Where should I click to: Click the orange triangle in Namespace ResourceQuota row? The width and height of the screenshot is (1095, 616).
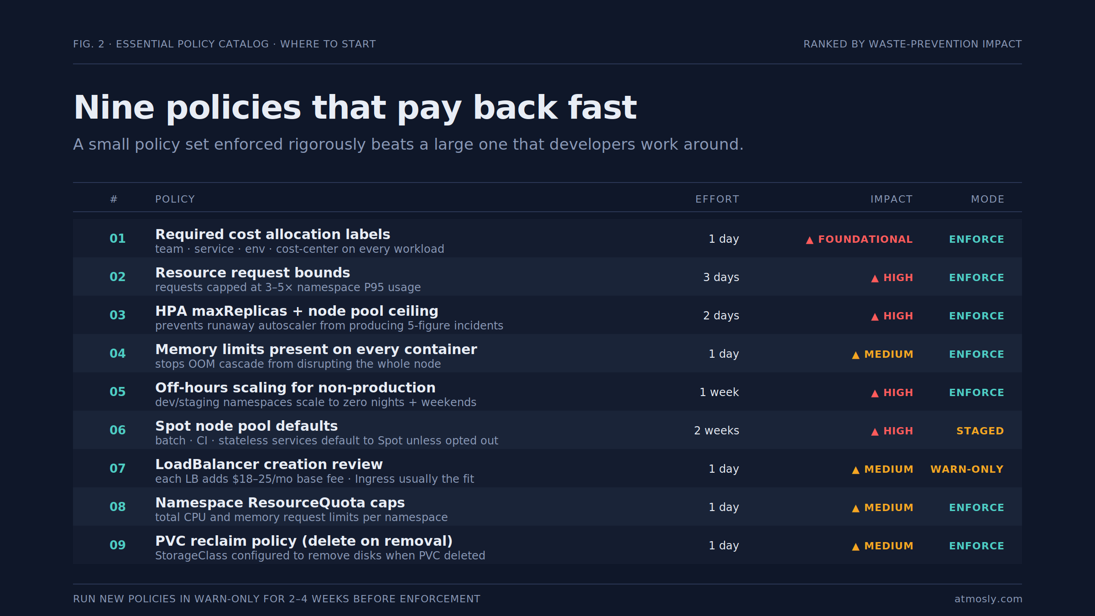point(855,508)
